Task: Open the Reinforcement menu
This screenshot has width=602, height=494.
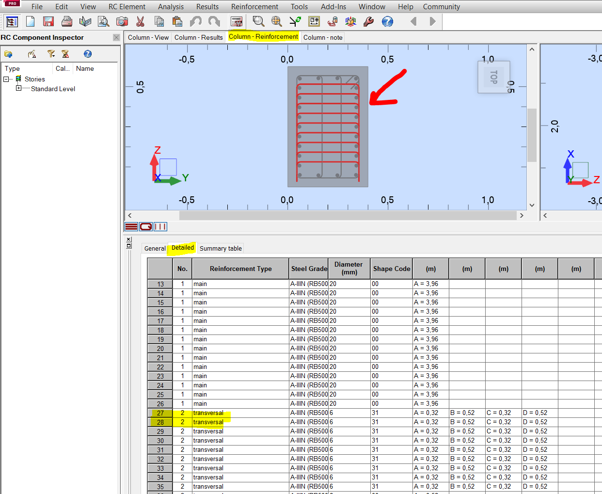Action: tap(254, 6)
